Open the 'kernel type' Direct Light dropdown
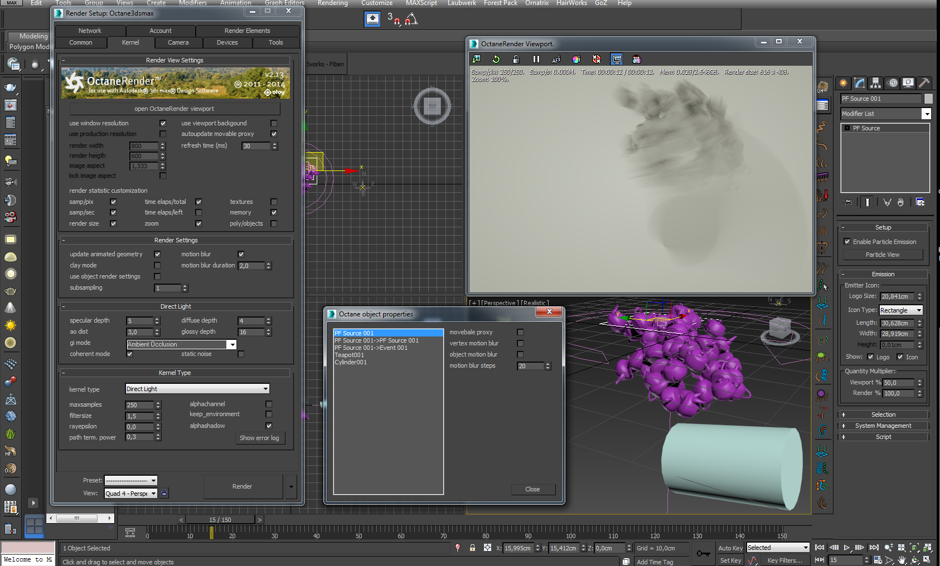The width and height of the screenshot is (940, 566). pyautogui.click(x=197, y=389)
